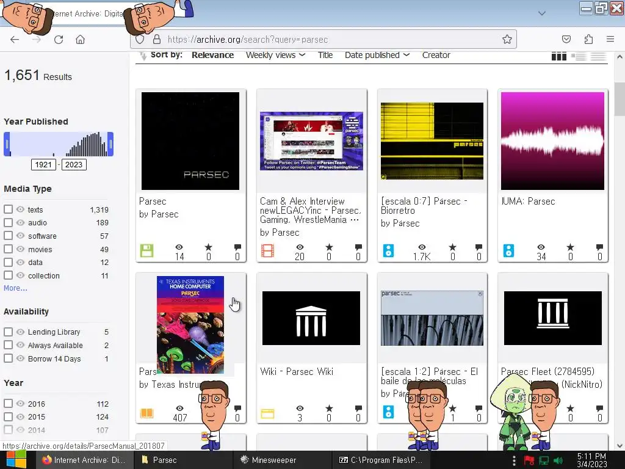
Task: Open the Parsec Fleet (2784595) title
Action: click(547, 372)
